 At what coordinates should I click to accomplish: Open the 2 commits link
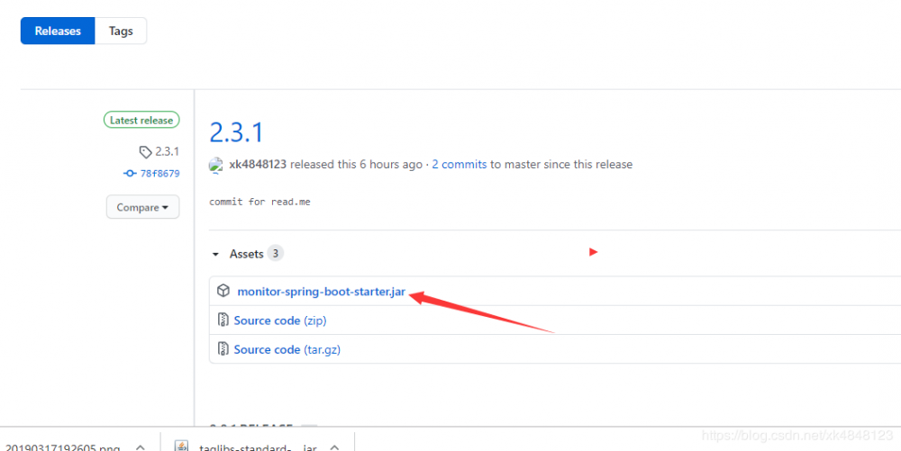click(x=460, y=165)
